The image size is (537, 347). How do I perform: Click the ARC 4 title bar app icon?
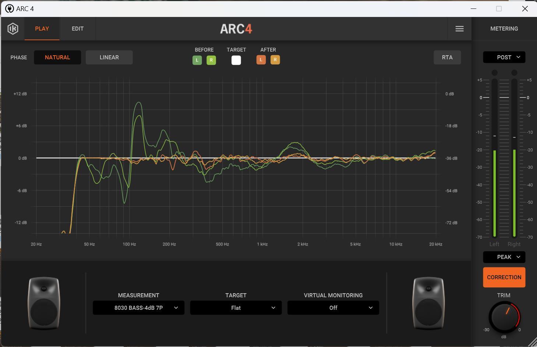click(x=10, y=8)
